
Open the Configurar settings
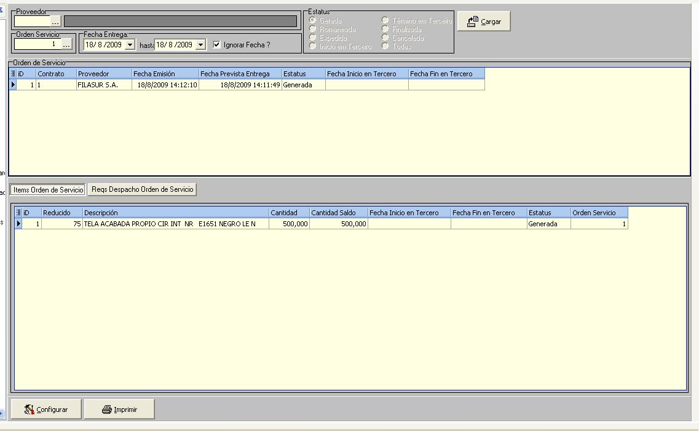tap(46, 409)
